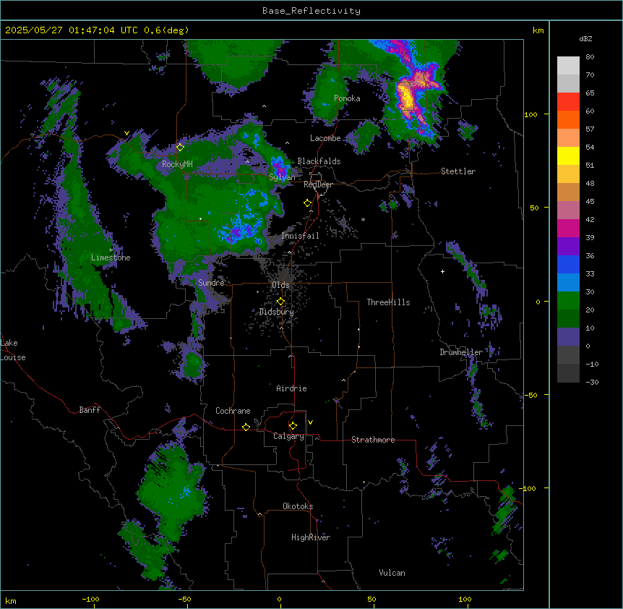Click the ThreeHills label
The image size is (623, 609).
388,302
